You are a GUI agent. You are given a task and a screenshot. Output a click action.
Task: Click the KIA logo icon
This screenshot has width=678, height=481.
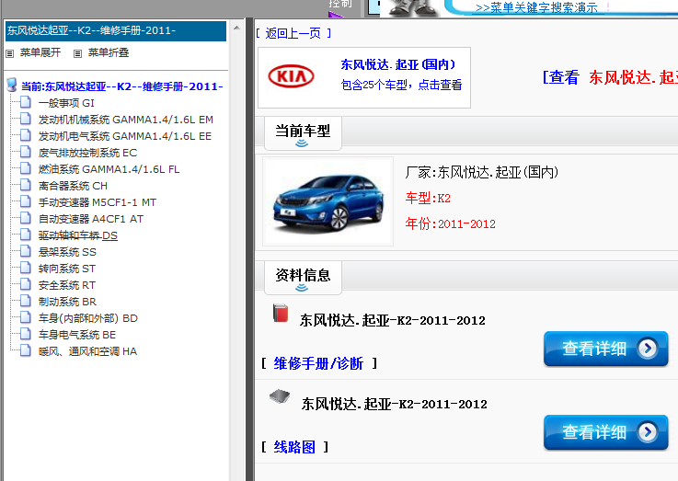tap(291, 76)
